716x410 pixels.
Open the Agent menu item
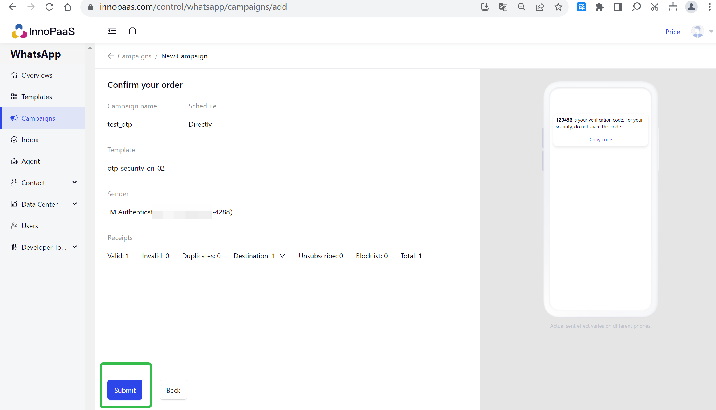[30, 161]
